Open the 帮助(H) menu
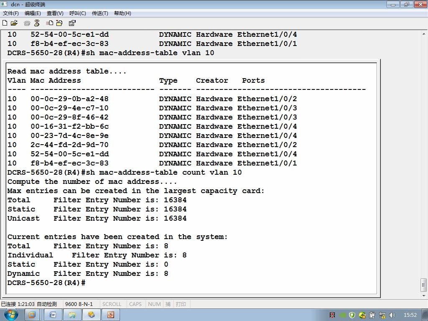This screenshot has width=428, height=321. tap(122, 13)
